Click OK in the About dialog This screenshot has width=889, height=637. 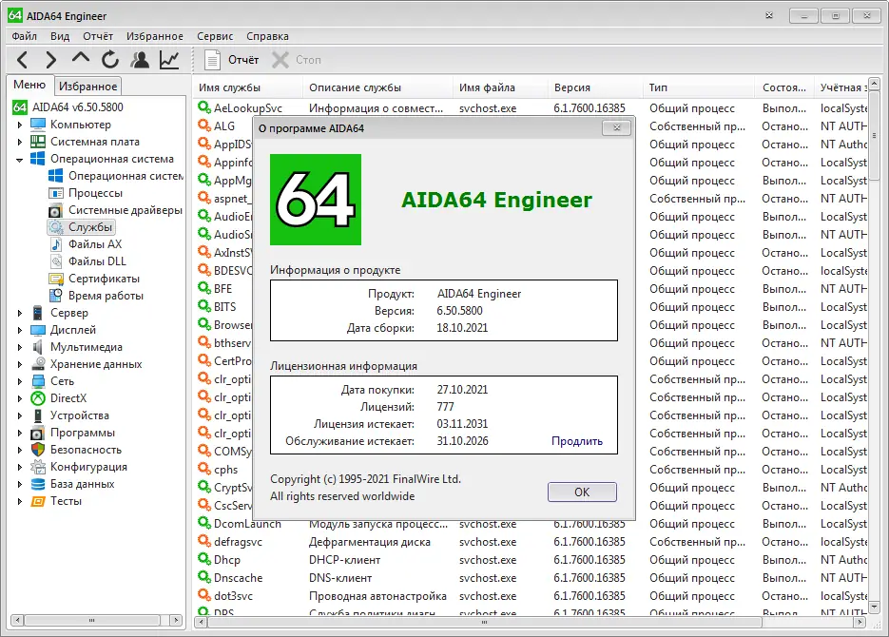pyautogui.click(x=581, y=492)
